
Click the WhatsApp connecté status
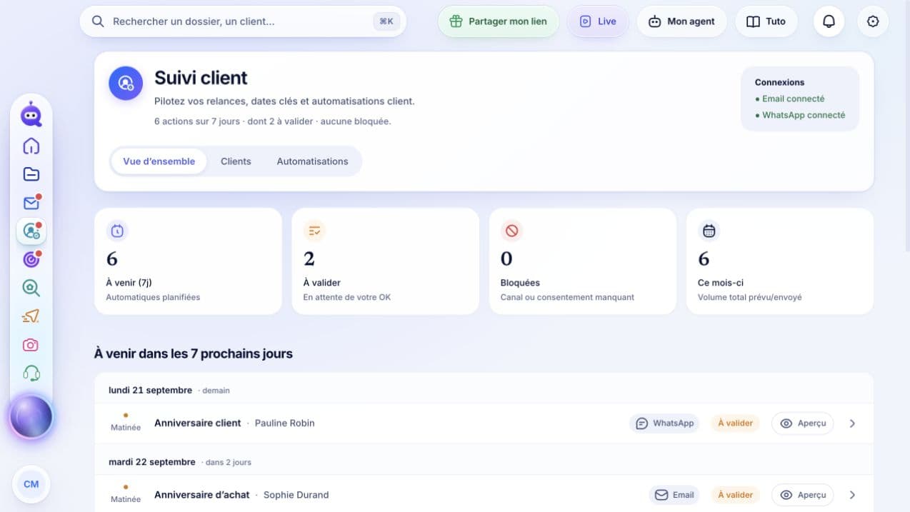pyautogui.click(x=800, y=115)
